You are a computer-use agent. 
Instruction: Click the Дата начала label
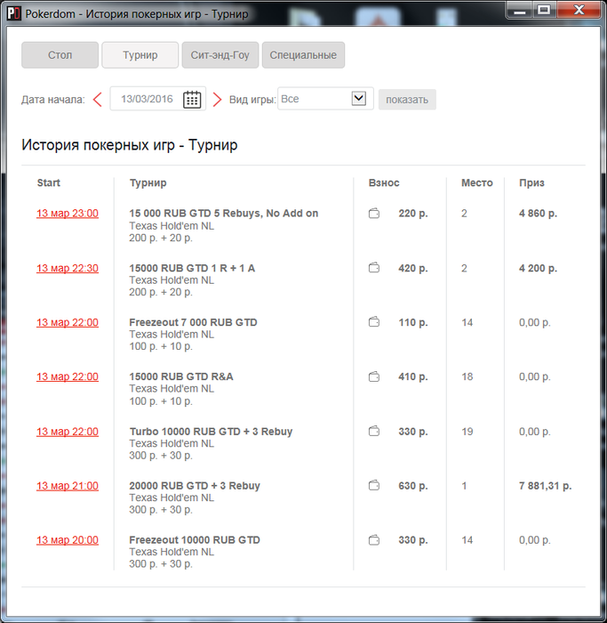[x=53, y=100]
